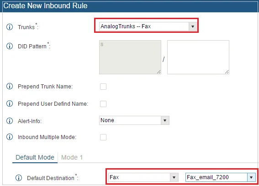Switch to the Default Mode tab
This screenshot has width=259, height=186.
pyautogui.click(x=35, y=157)
